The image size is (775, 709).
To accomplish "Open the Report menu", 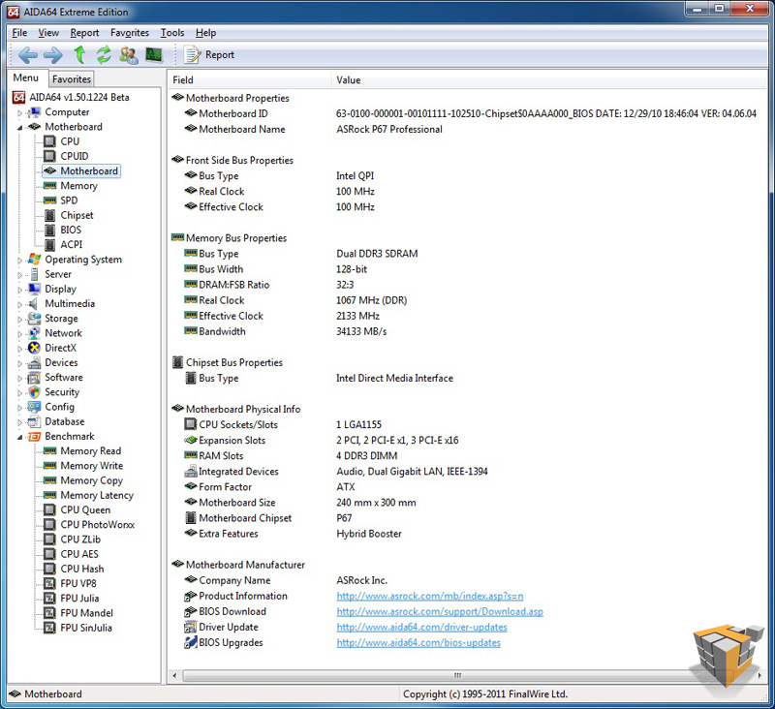I will click(84, 33).
